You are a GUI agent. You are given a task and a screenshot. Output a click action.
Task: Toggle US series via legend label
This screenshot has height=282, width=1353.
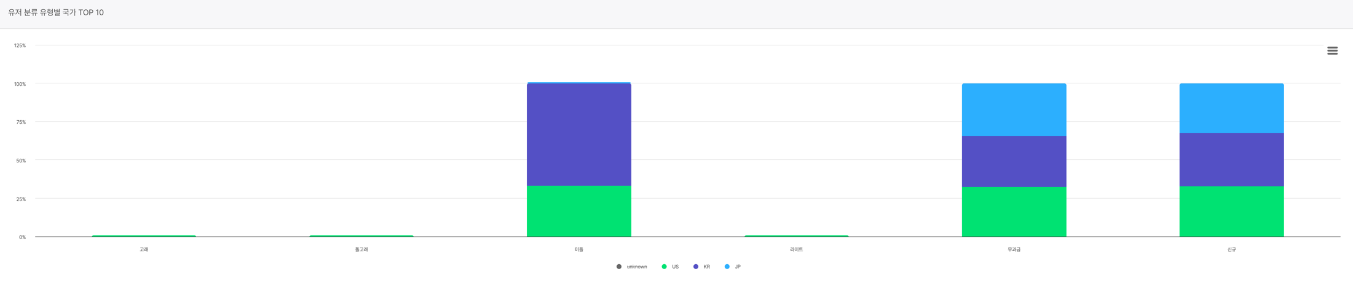675,267
